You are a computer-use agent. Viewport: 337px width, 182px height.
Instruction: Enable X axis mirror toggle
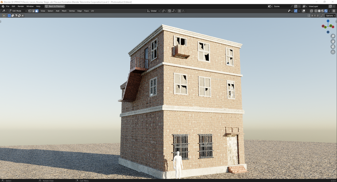pyautogui.click(x=312, y=15)
